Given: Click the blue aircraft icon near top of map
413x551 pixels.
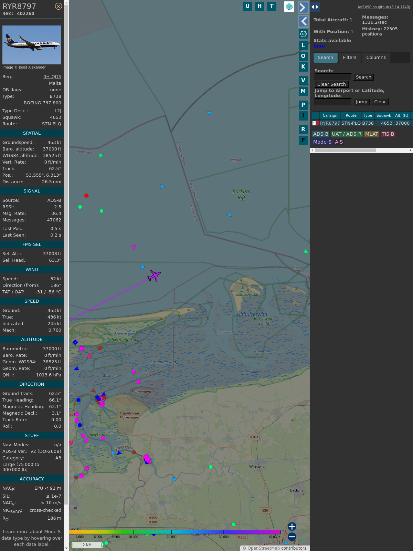Looking at the screenshot, I should click(209, 113).
